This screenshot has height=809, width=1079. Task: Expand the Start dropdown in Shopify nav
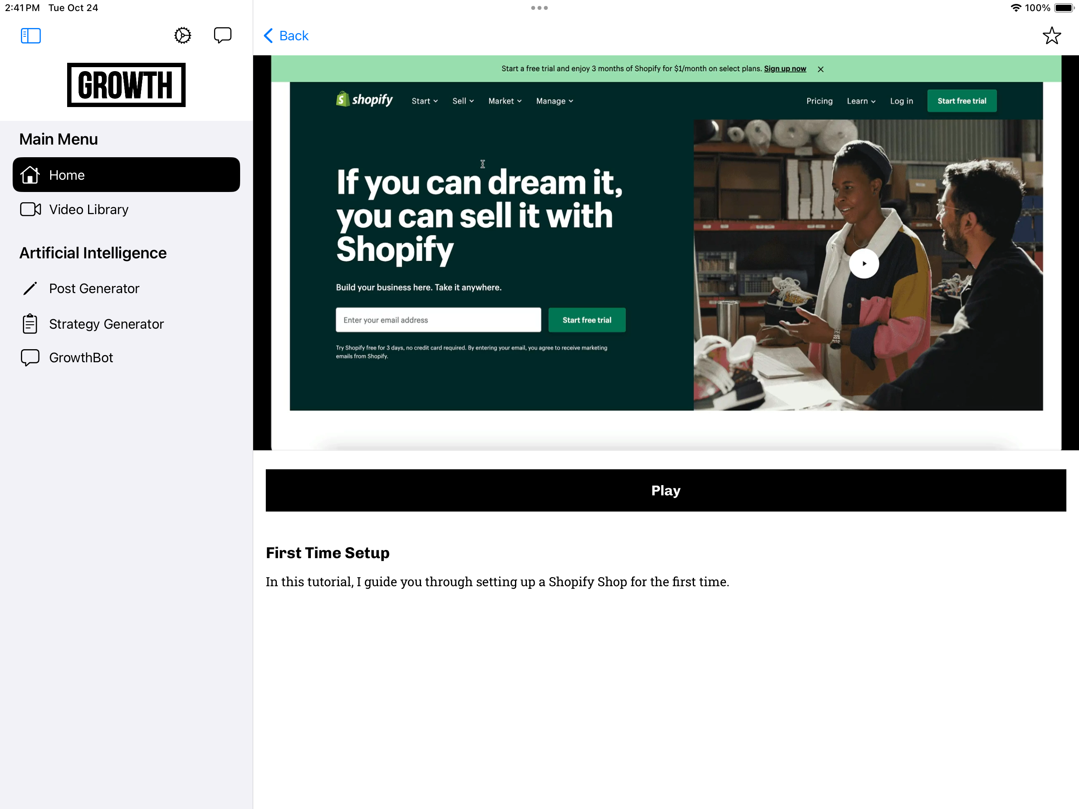pos(425,101)
